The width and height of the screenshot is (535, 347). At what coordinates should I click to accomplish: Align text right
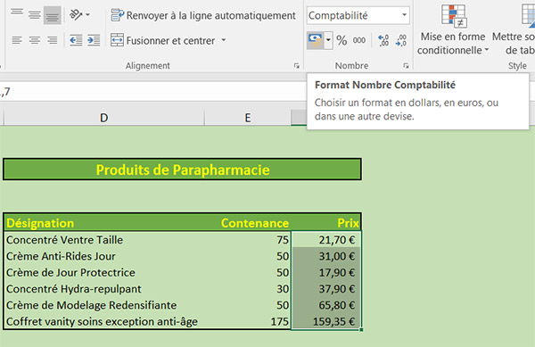(53, 40)
